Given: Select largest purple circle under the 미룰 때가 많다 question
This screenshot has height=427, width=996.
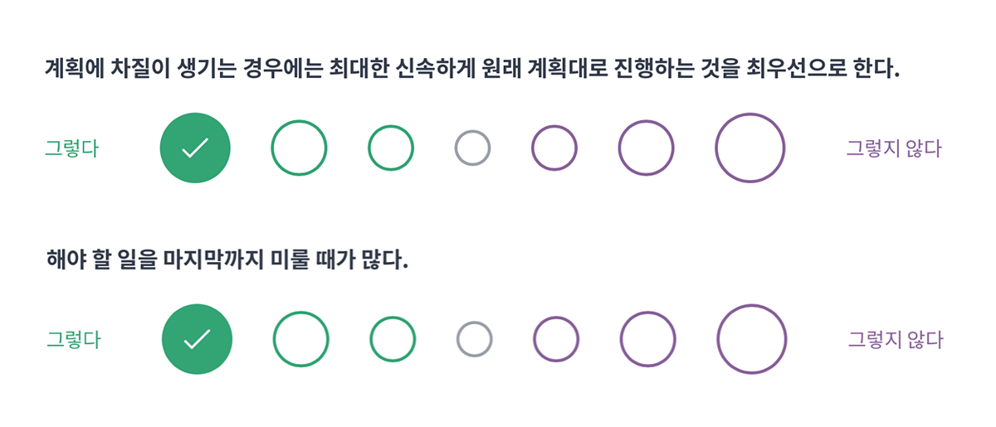Looking at the screenshot, I should click(752, 339).
